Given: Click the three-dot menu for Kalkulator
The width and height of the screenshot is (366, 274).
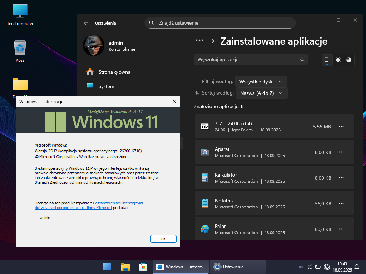Looking at the screenshot, I should click(x=341, y=178).
